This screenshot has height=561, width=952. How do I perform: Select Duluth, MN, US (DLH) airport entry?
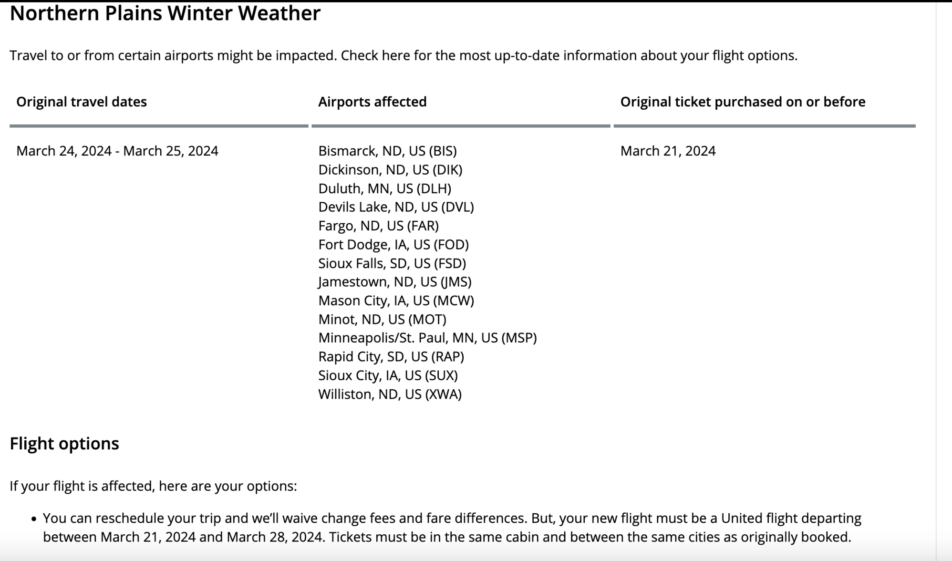point(385,188)
